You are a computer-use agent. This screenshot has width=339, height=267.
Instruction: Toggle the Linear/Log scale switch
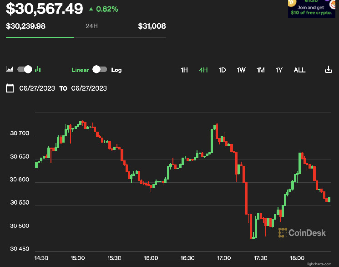click(100, 69)
